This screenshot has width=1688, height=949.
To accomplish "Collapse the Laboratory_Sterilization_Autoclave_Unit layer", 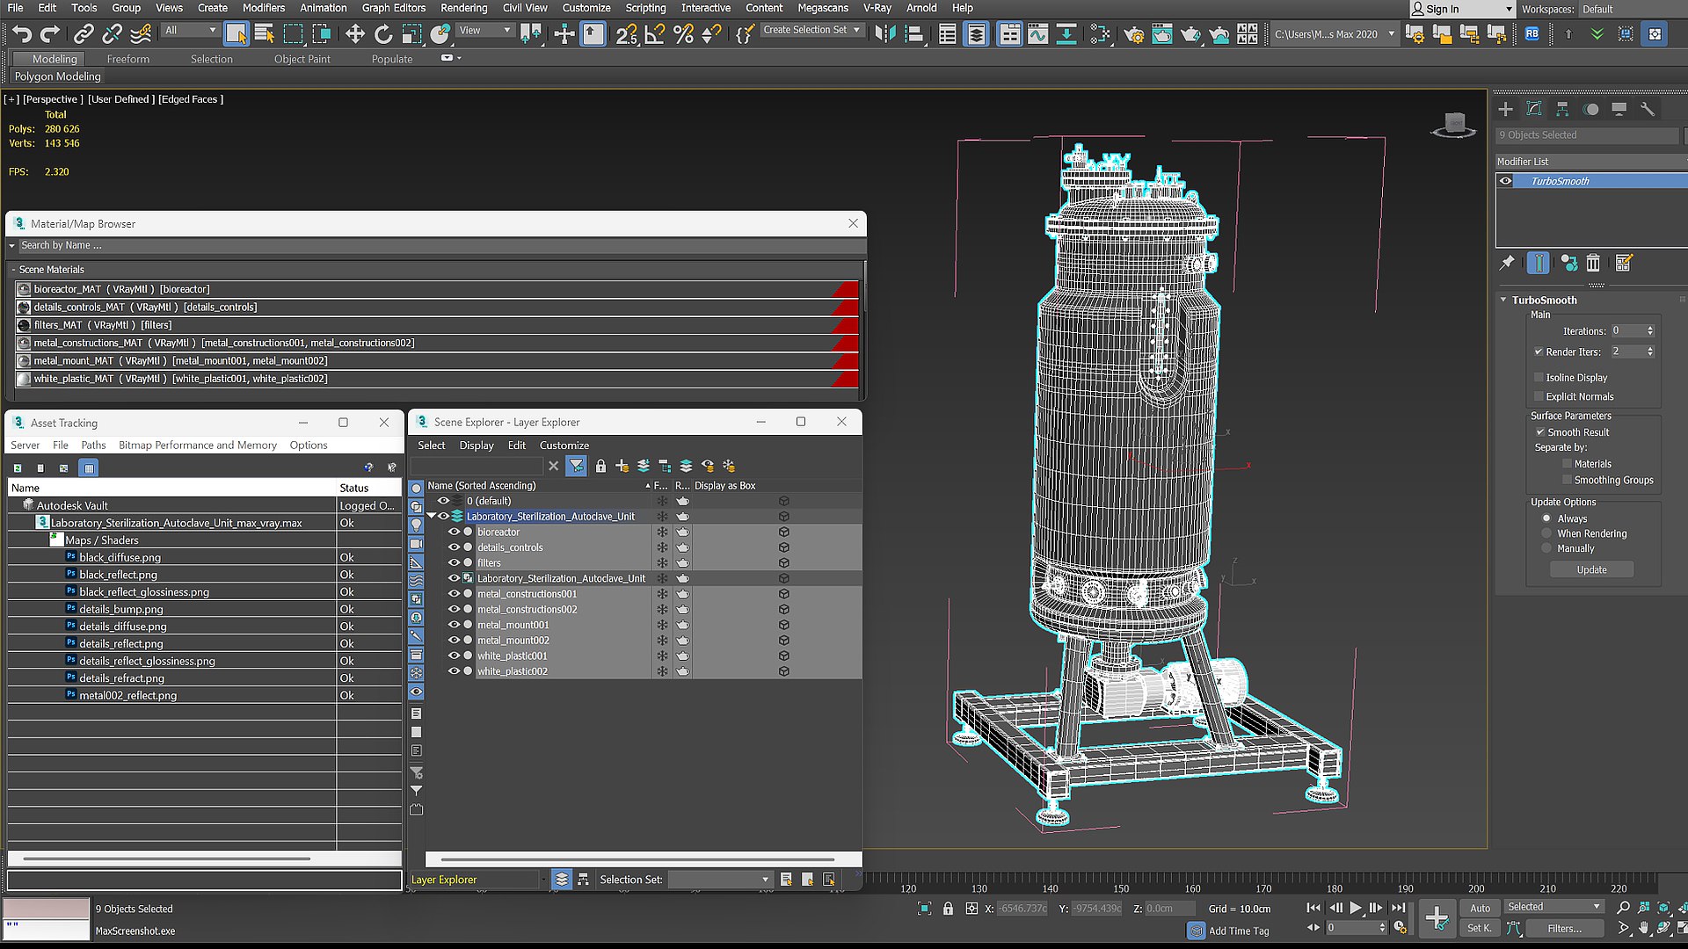I will point(432,516).
